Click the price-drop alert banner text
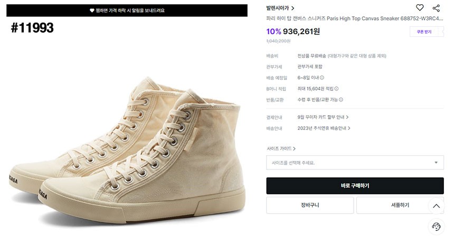Viewport: 454px width, 242px height. coord(130,11)
